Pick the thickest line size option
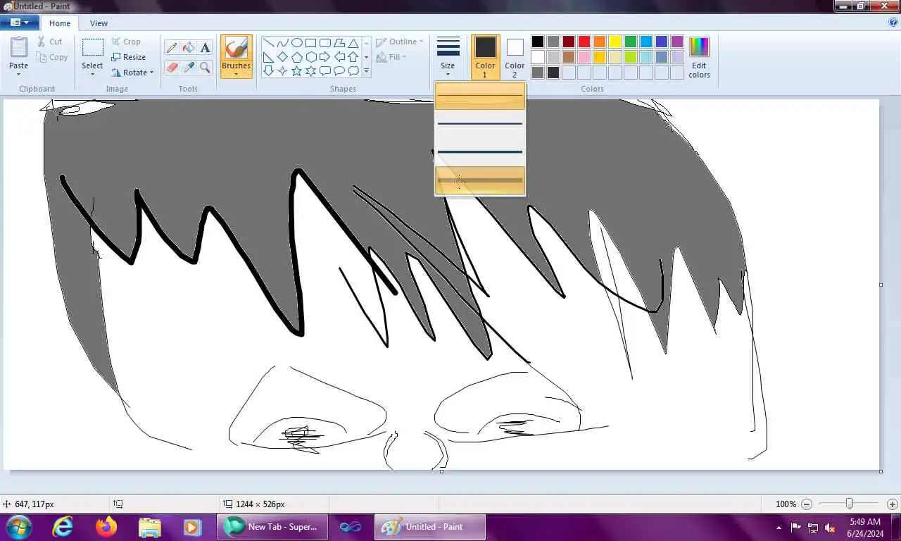Viewport: 901px width, 541px height. 480,180
